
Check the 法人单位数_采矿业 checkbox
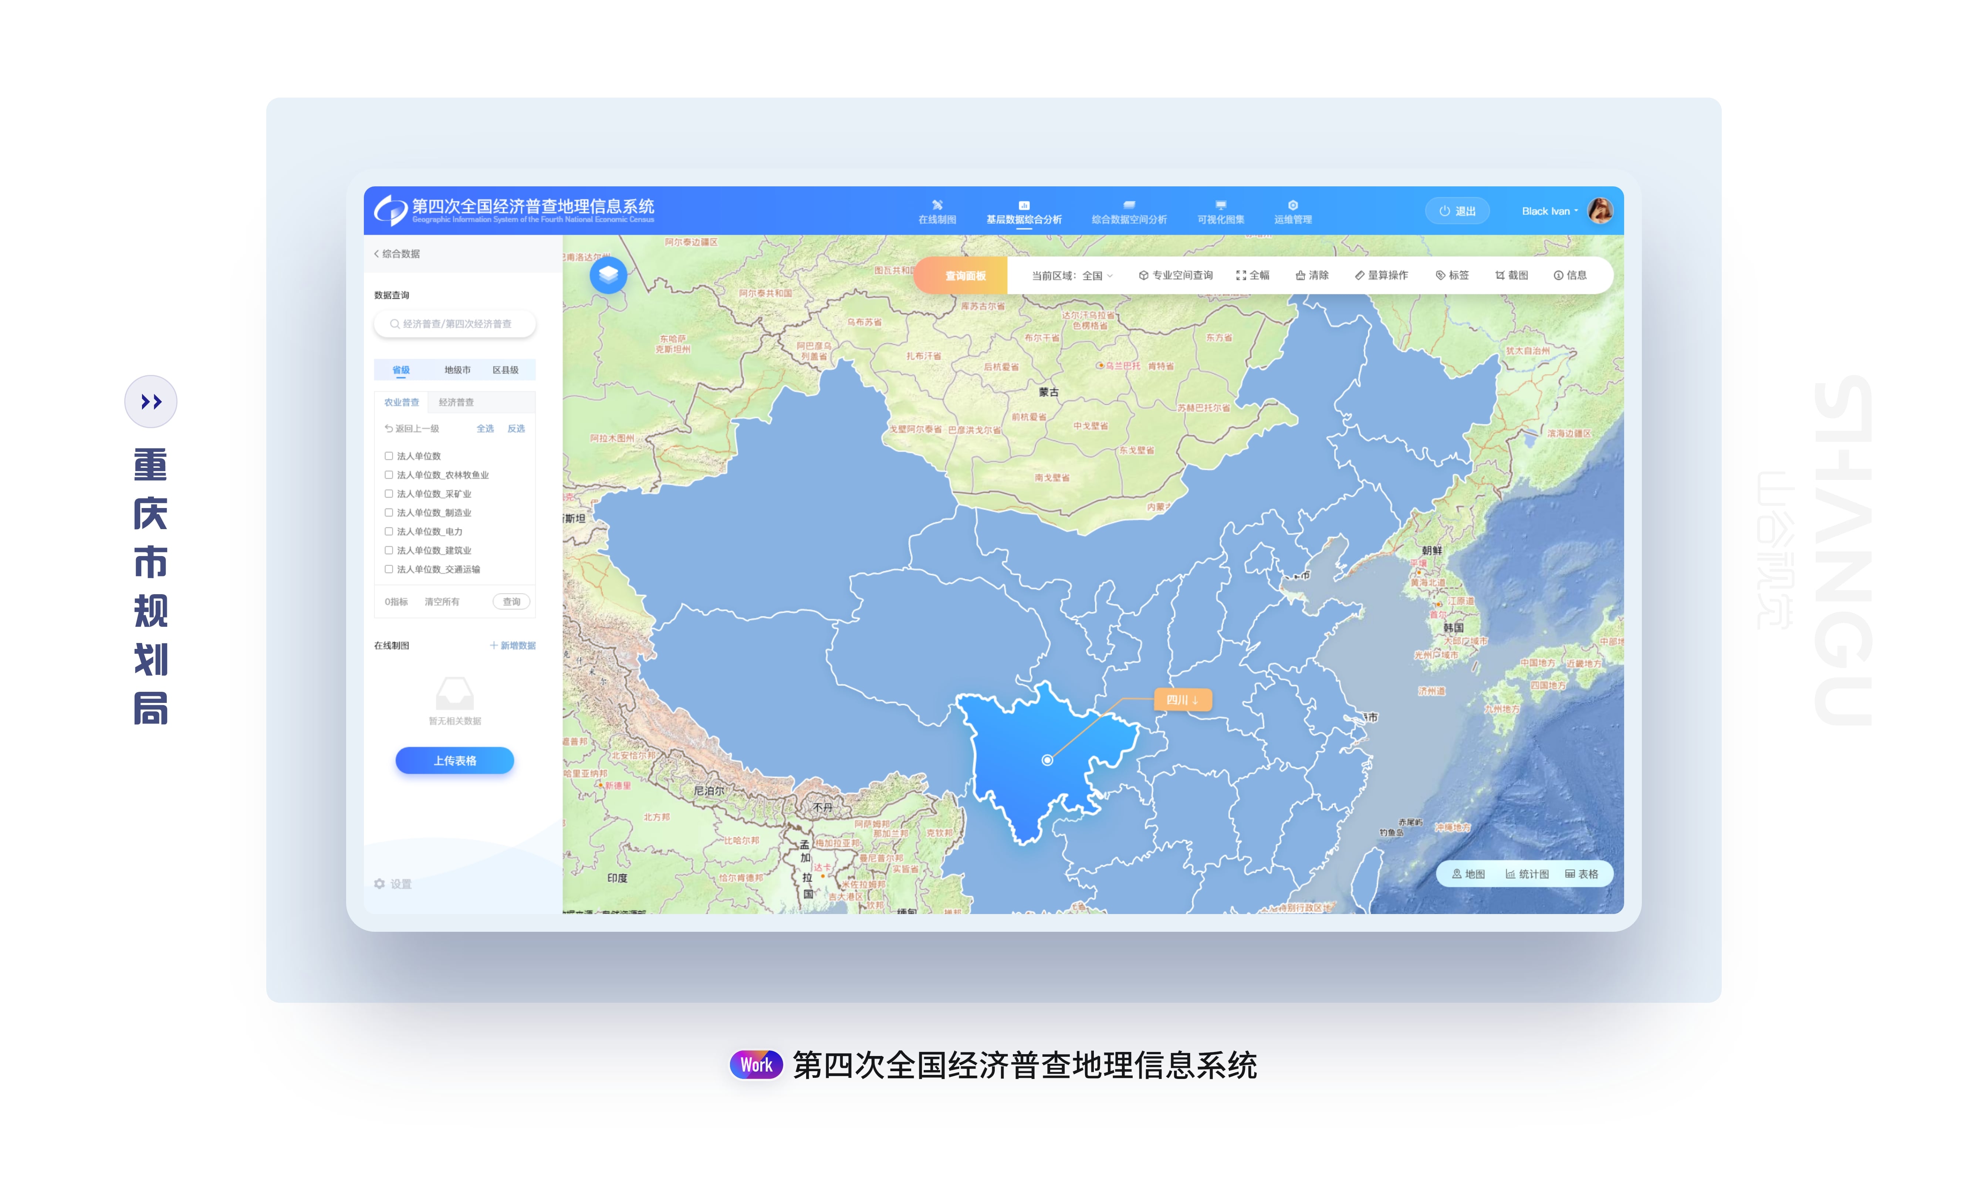389,494
